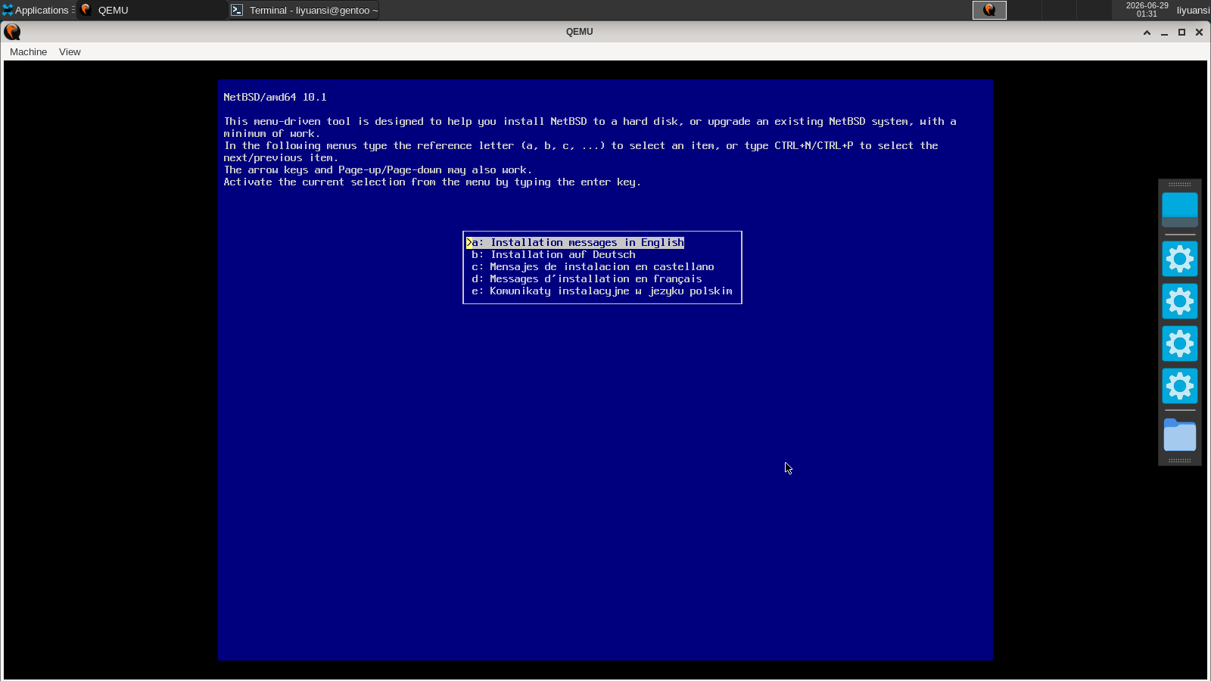1211x681 pixels.
Task: Choose "d: Messages d'installation en français"
Action: (587, 279)
